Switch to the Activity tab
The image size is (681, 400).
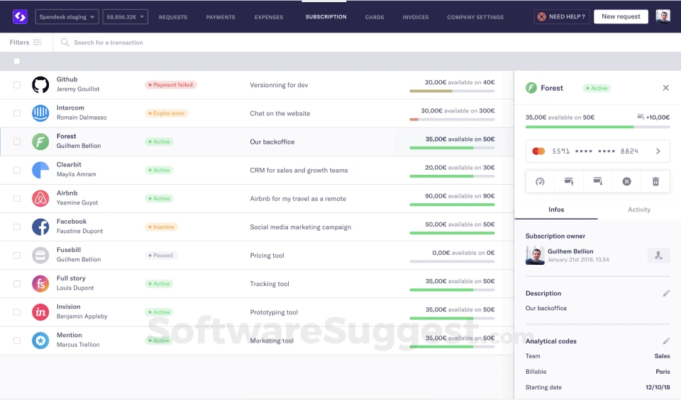639,210
